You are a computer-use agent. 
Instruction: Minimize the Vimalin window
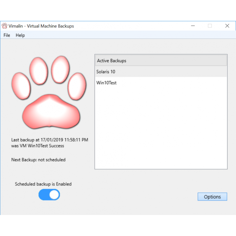tap(193, 26)
